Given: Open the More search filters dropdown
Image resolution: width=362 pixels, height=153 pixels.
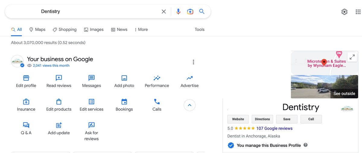Looking at the screenshot, I should pos(141,29).
